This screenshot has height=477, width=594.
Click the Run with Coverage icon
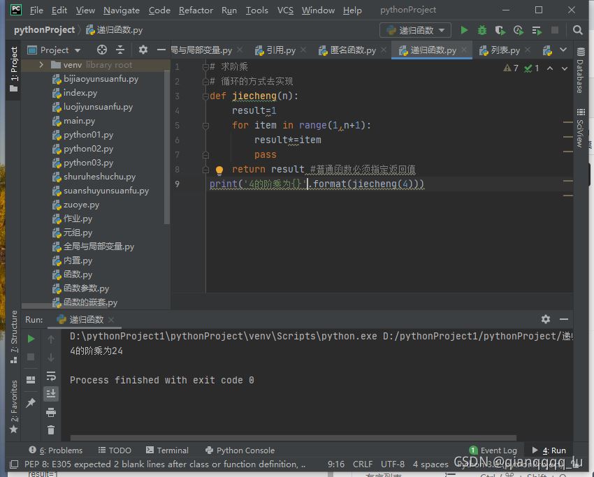500,30
